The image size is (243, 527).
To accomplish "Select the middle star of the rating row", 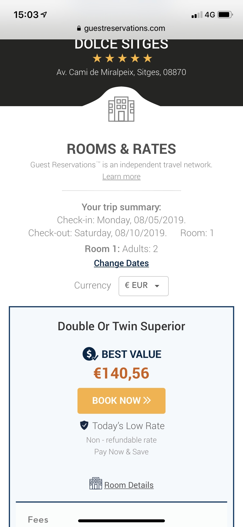I will pyautogui.click(x=122, y=58).
